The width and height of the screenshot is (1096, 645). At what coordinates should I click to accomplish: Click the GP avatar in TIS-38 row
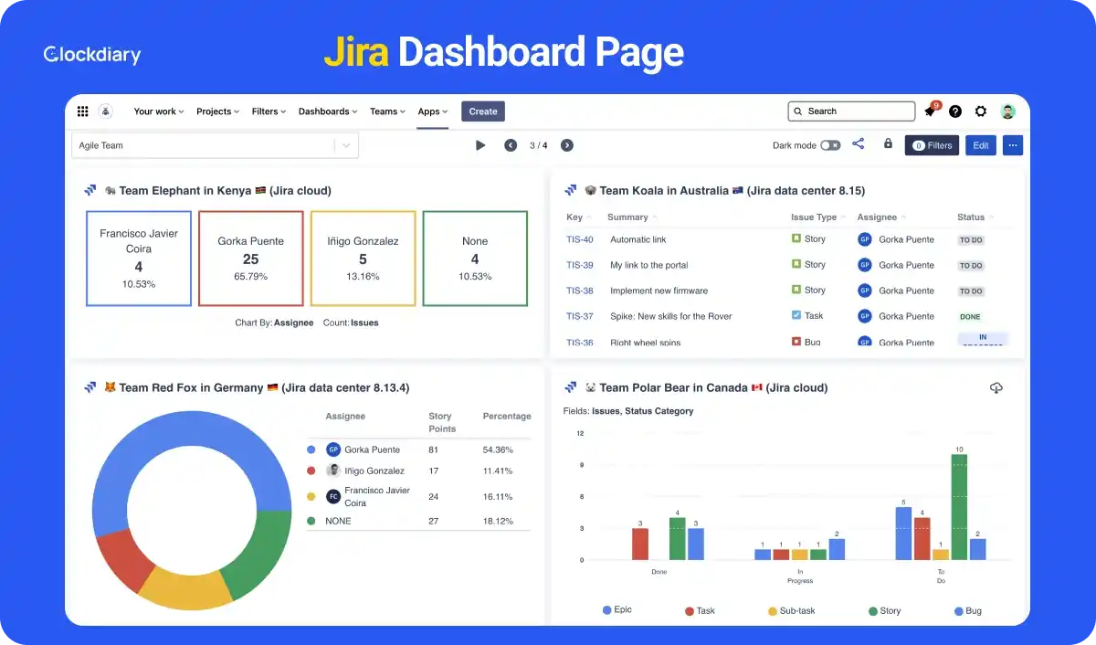click(865, 291)
